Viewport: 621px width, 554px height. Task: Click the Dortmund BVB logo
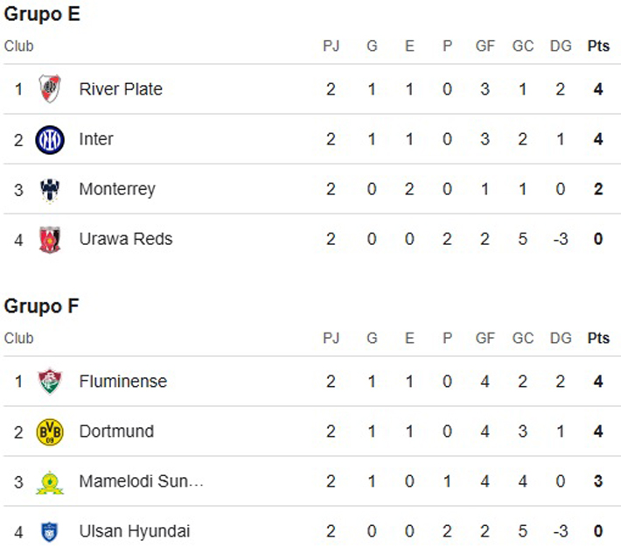click(50, 431)
